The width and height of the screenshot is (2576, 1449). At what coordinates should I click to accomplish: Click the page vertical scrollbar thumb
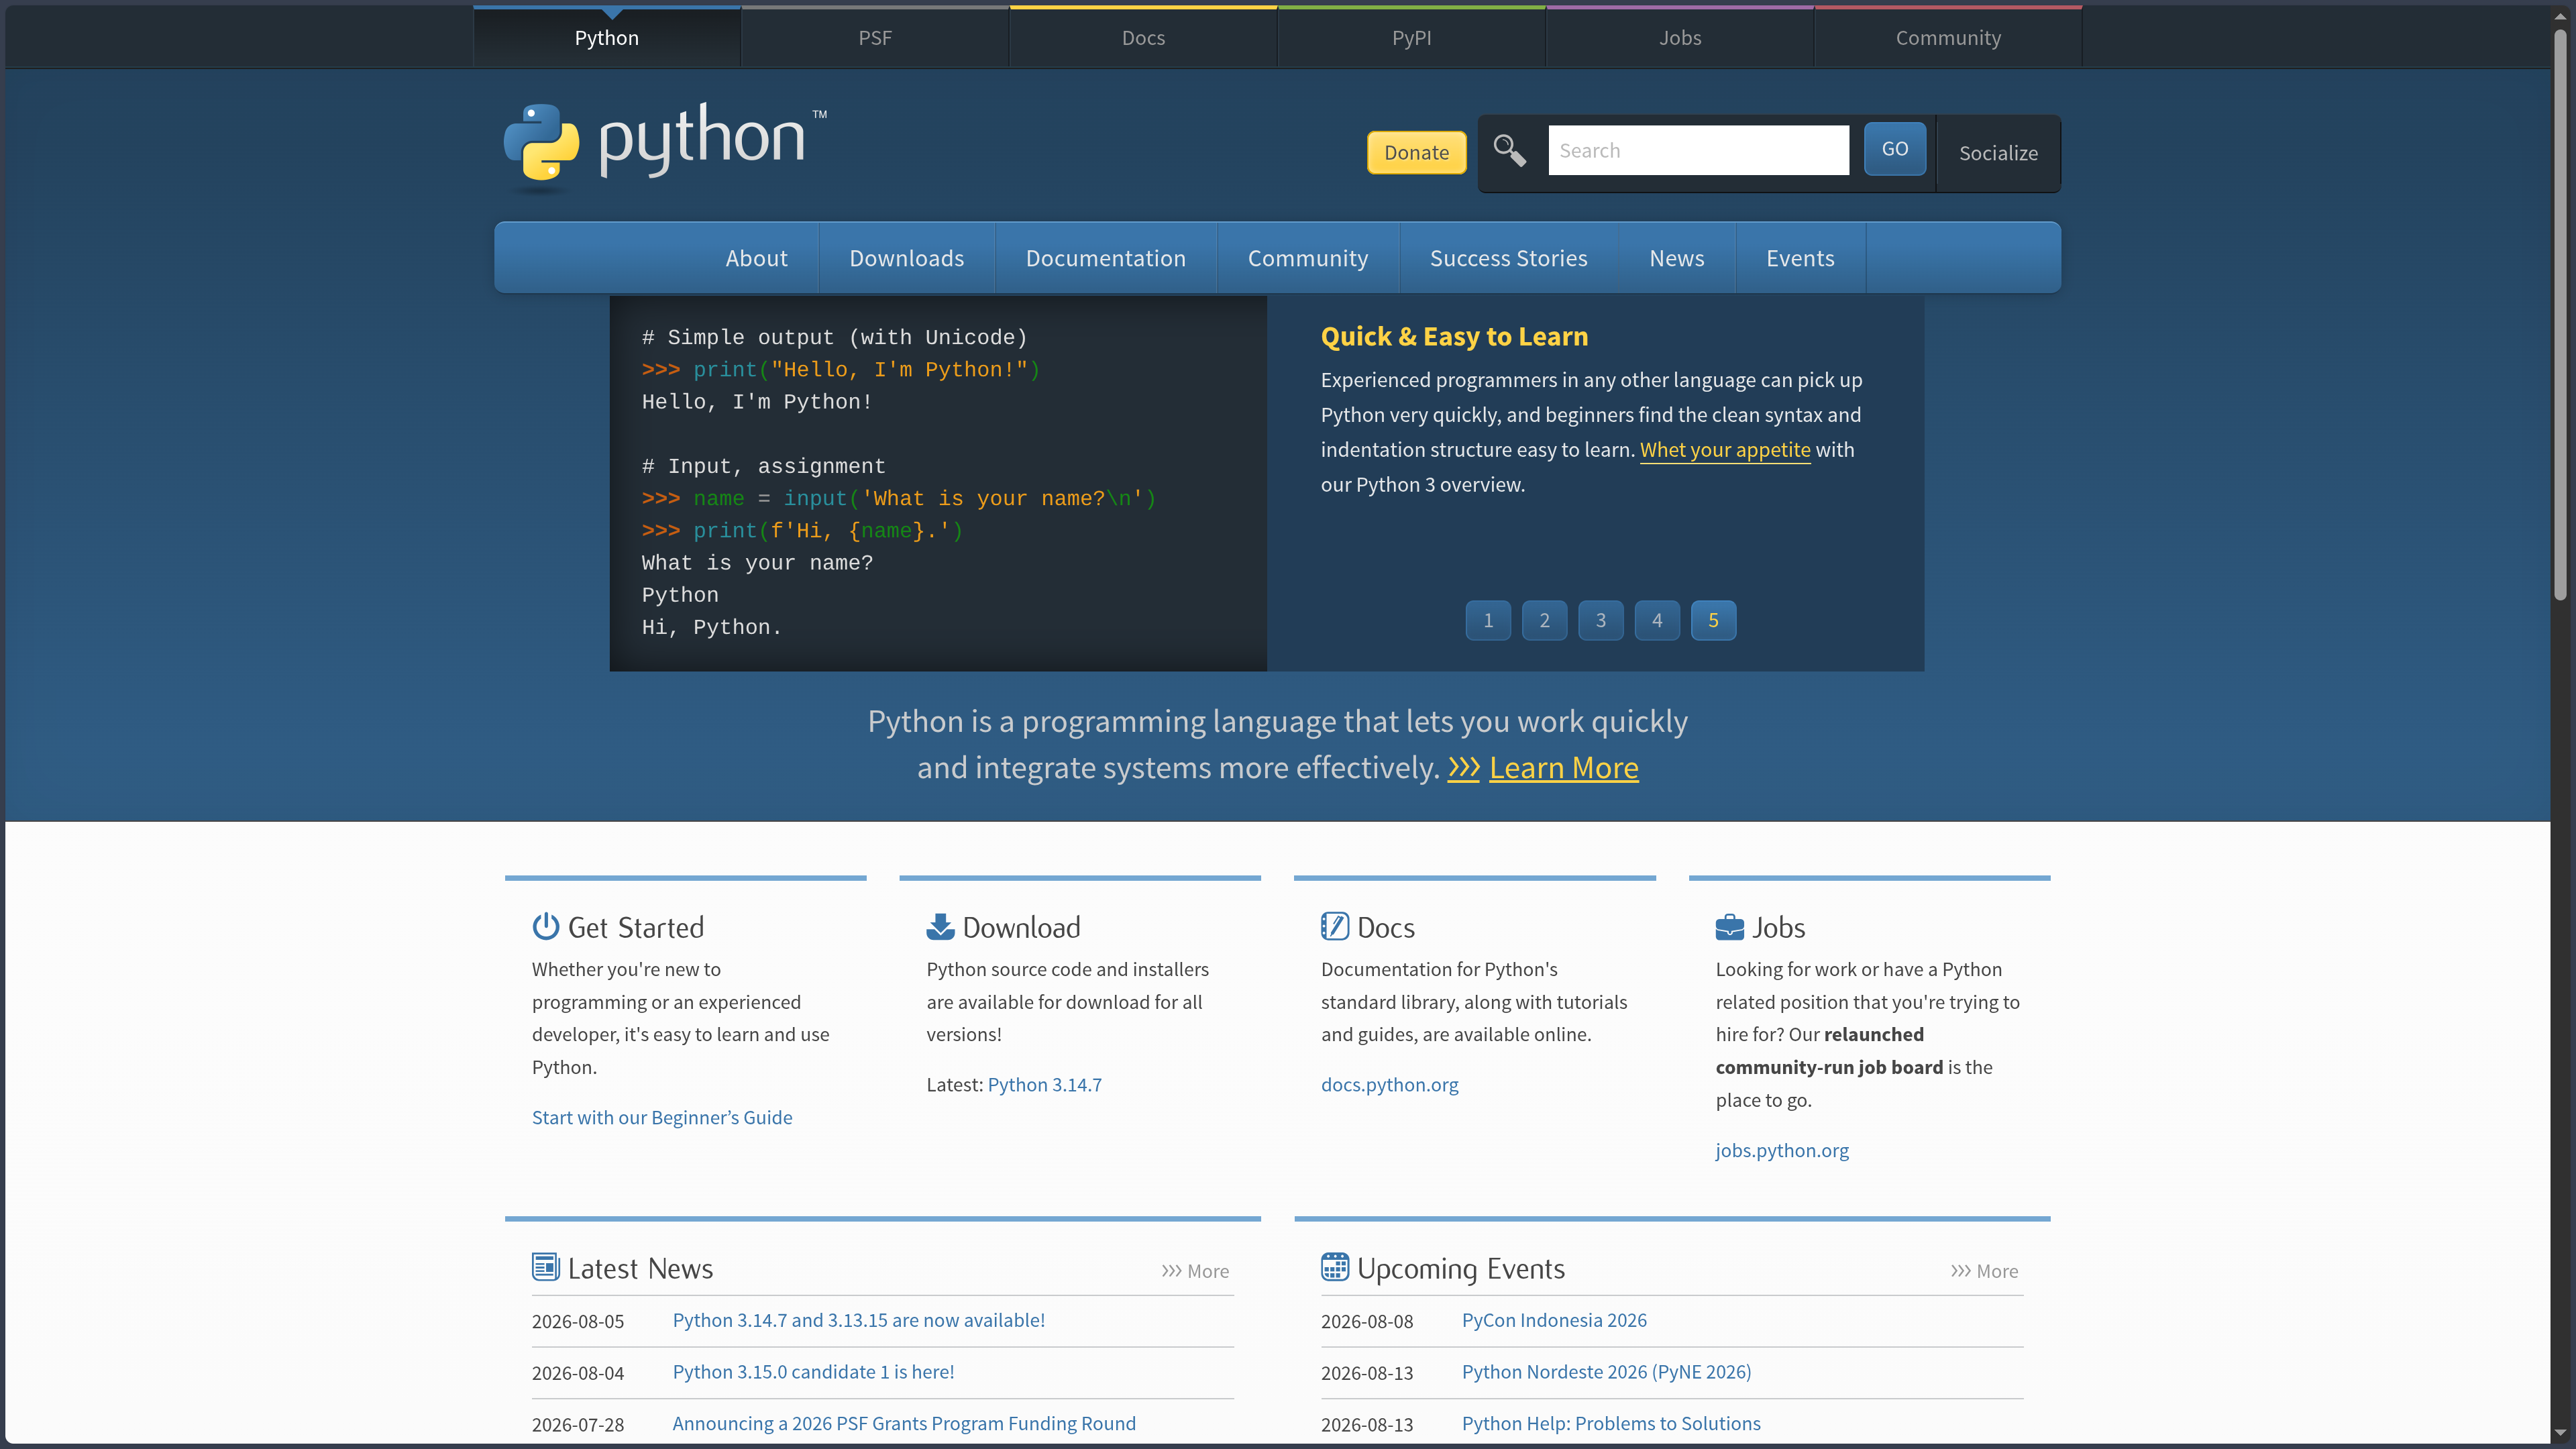click(2560, 314)
